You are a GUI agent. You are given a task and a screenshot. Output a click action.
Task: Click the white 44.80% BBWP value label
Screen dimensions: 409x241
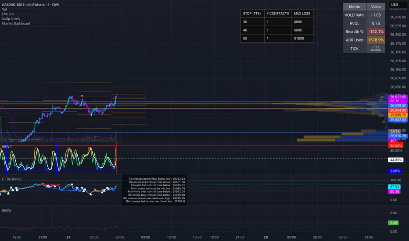coord(396,159)
